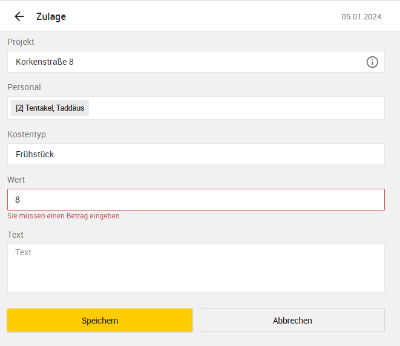Cancel with the Abbrechen button
Image resolution: width=400 pixels, height=346 pixels.
coord(292,320)
